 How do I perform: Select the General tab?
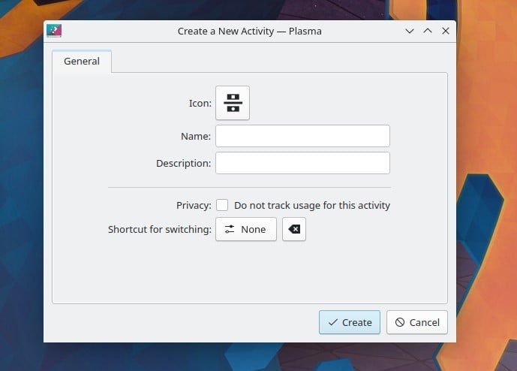click(82, 61)
